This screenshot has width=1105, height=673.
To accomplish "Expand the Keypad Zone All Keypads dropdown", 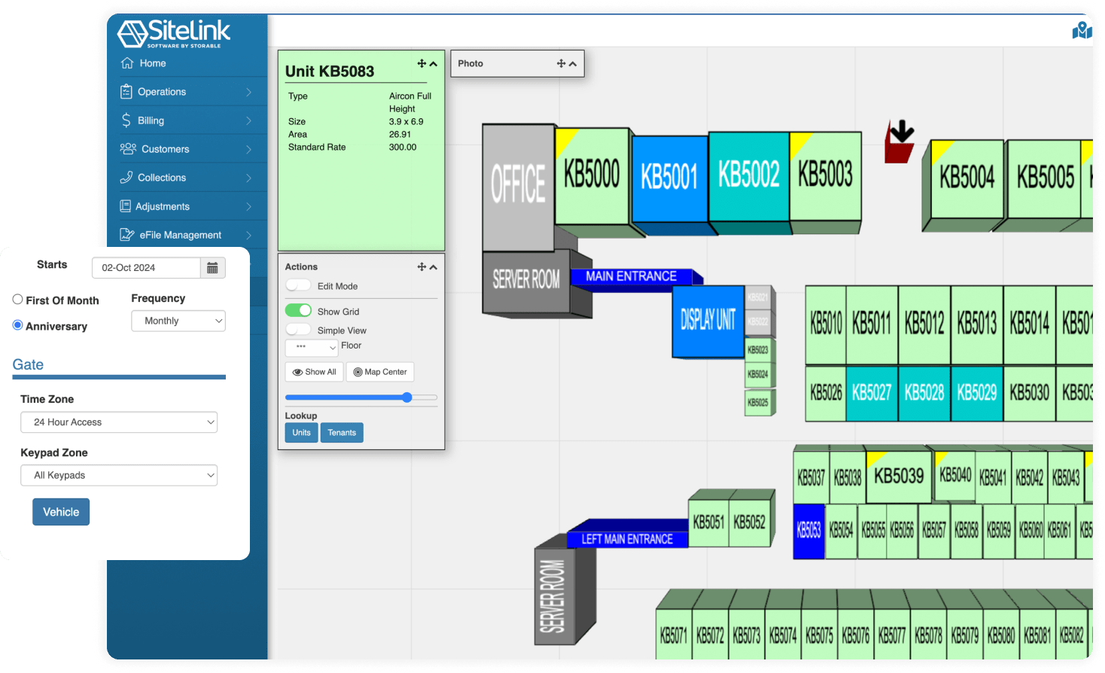I will [x=118, y=475].
